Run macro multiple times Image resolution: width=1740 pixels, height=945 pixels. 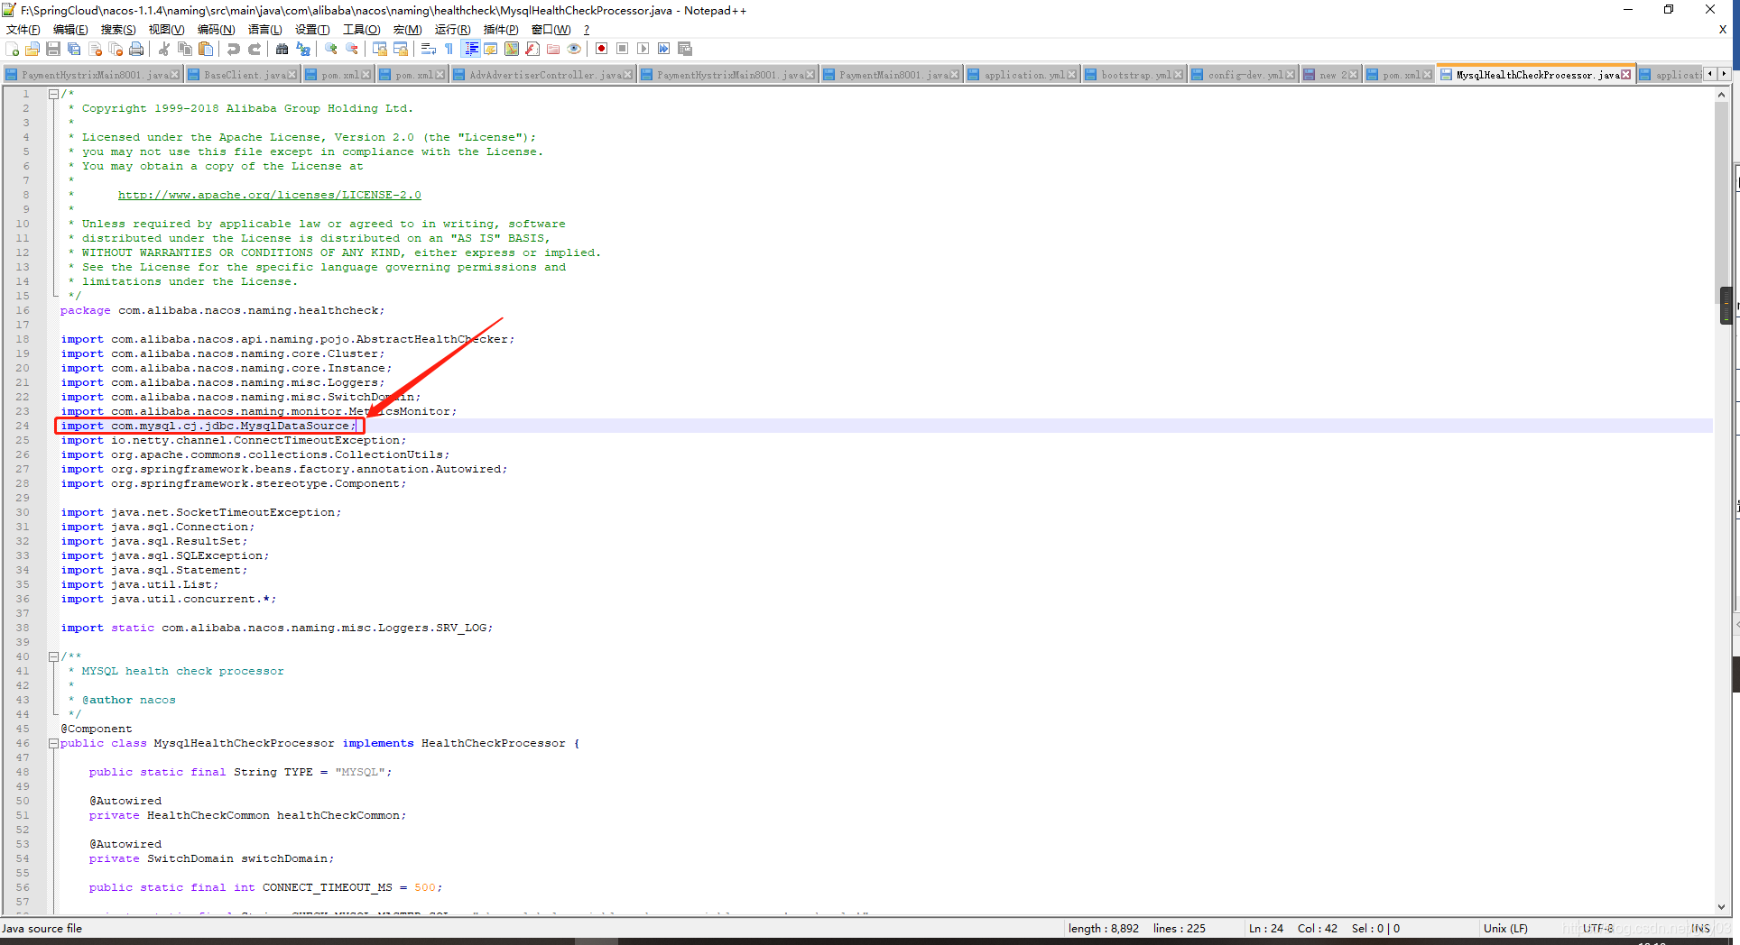tap(663, 49)
